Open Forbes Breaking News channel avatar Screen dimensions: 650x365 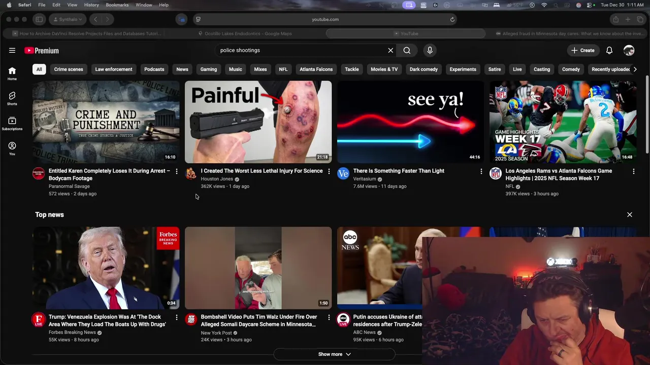click(x=39, y=320)
